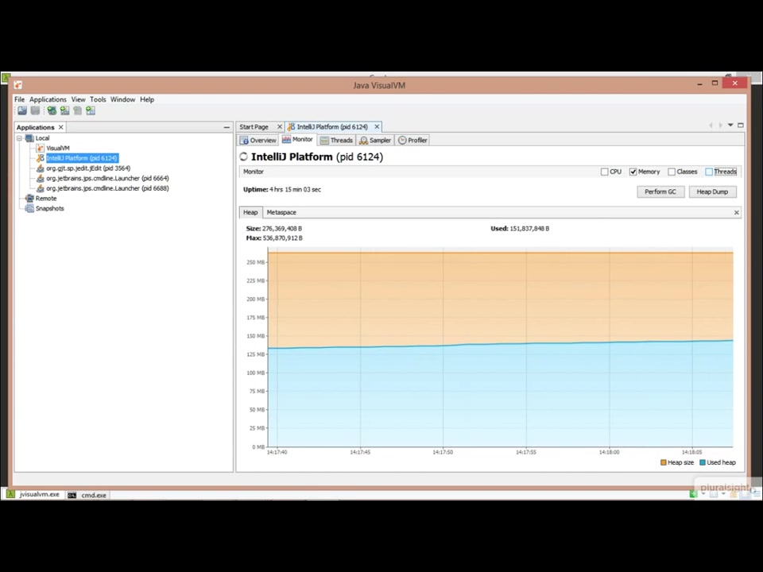The image size is (763, 572).
Task: Enable the CPU monitoring checkbox
Action: pos(605,172)
